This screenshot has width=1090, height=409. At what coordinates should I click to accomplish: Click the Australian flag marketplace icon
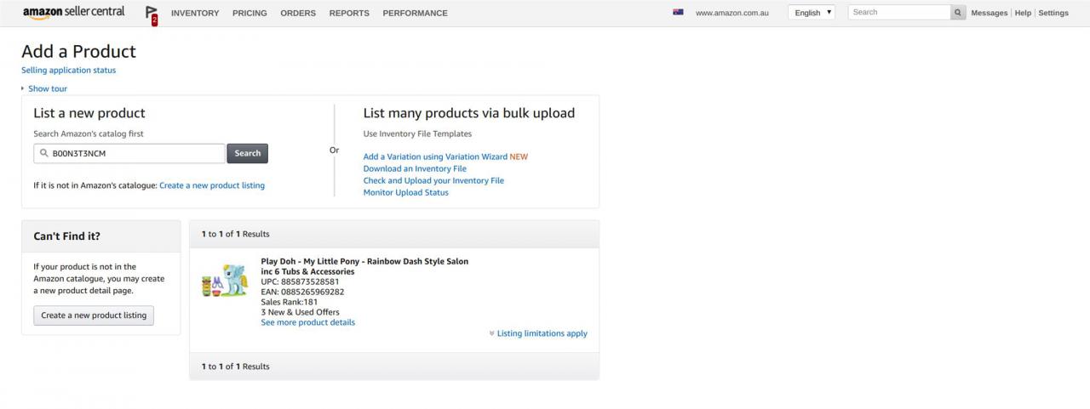(678, 13)
